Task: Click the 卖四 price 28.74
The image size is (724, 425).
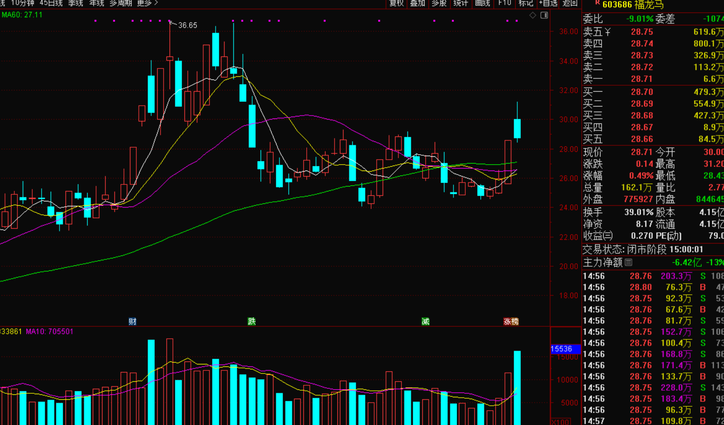Action: click(642, 44)
